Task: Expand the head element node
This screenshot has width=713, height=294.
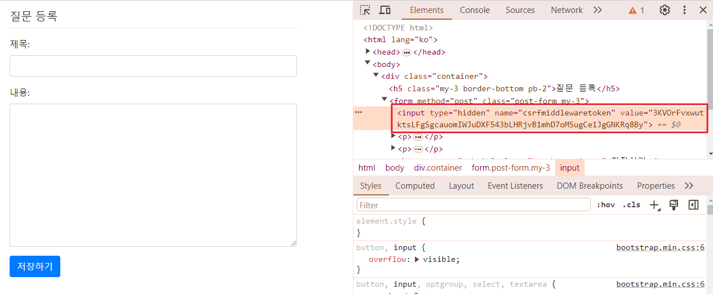Action: coord(368,51)
